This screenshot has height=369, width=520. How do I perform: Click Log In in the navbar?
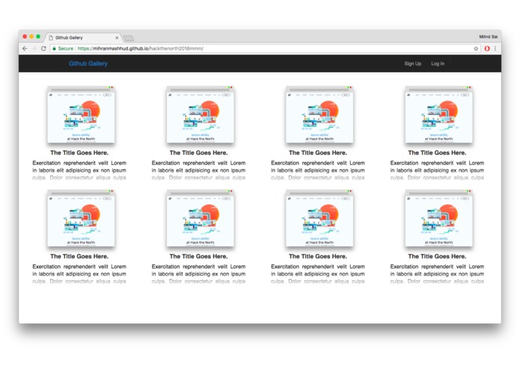tap(438, 63)
